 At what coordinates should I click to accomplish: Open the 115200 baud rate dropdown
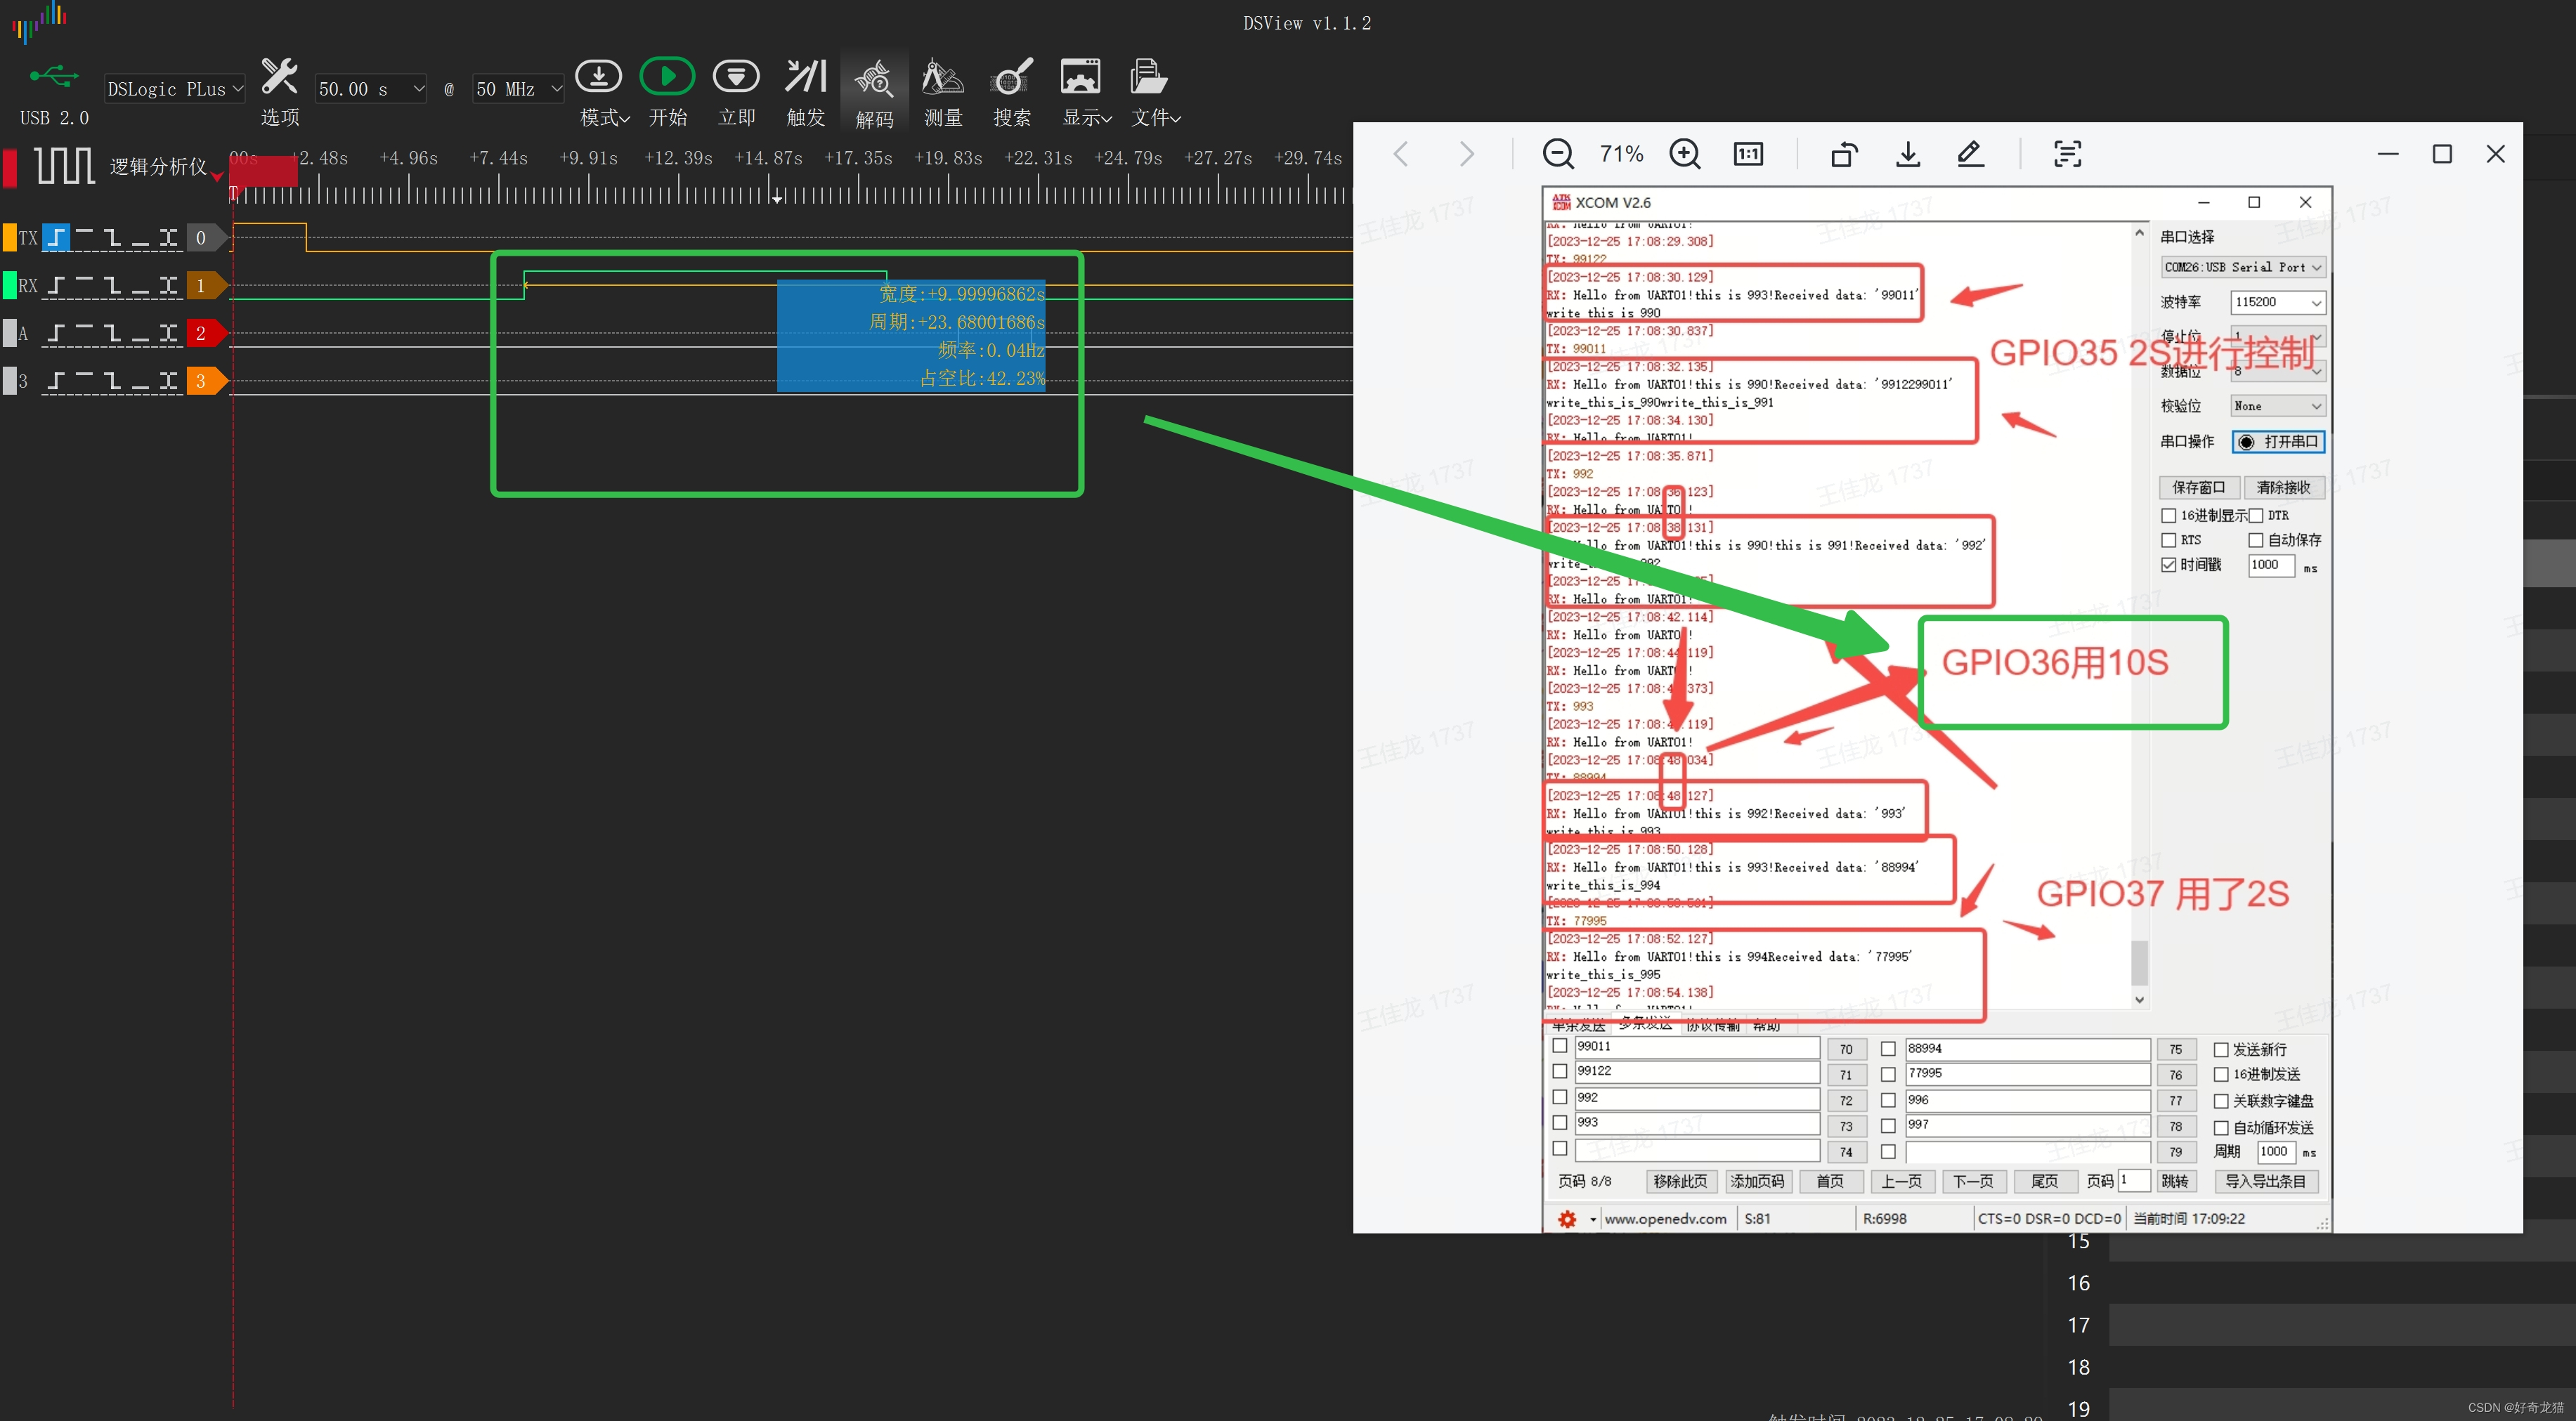click(x=2277, y=302)
